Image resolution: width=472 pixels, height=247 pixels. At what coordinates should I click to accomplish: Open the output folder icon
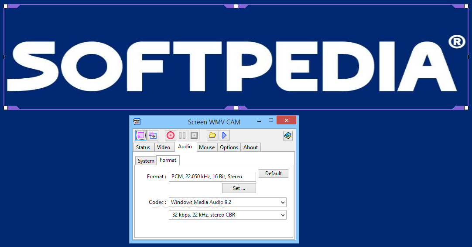pyautogui.click(x=212, y=135)
